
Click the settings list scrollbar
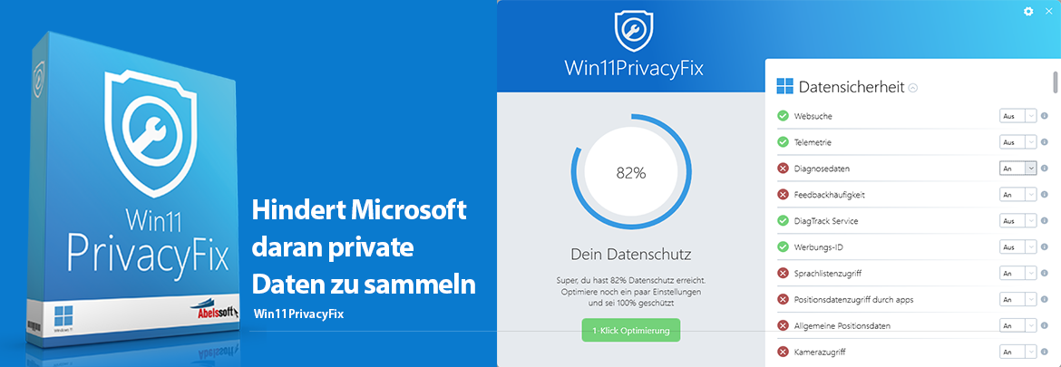(1056, 82)
